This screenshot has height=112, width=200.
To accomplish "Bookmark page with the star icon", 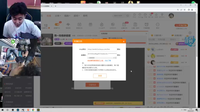I will pyautogui.click(x=184, y=10).
